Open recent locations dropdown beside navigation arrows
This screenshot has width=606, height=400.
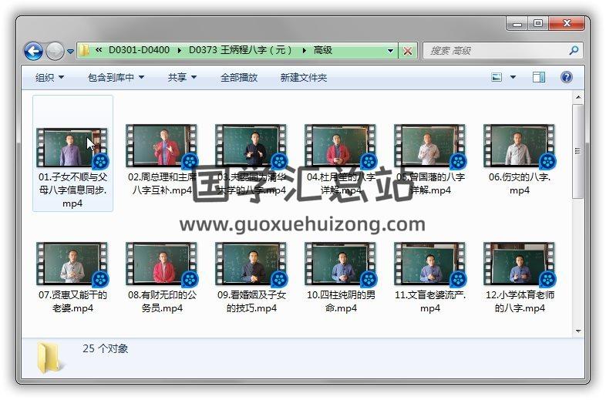pos(70,51)
